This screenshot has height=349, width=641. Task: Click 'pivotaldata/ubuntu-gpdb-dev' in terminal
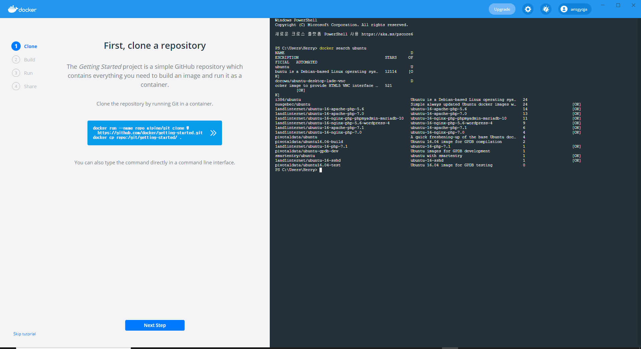(306, 151)
